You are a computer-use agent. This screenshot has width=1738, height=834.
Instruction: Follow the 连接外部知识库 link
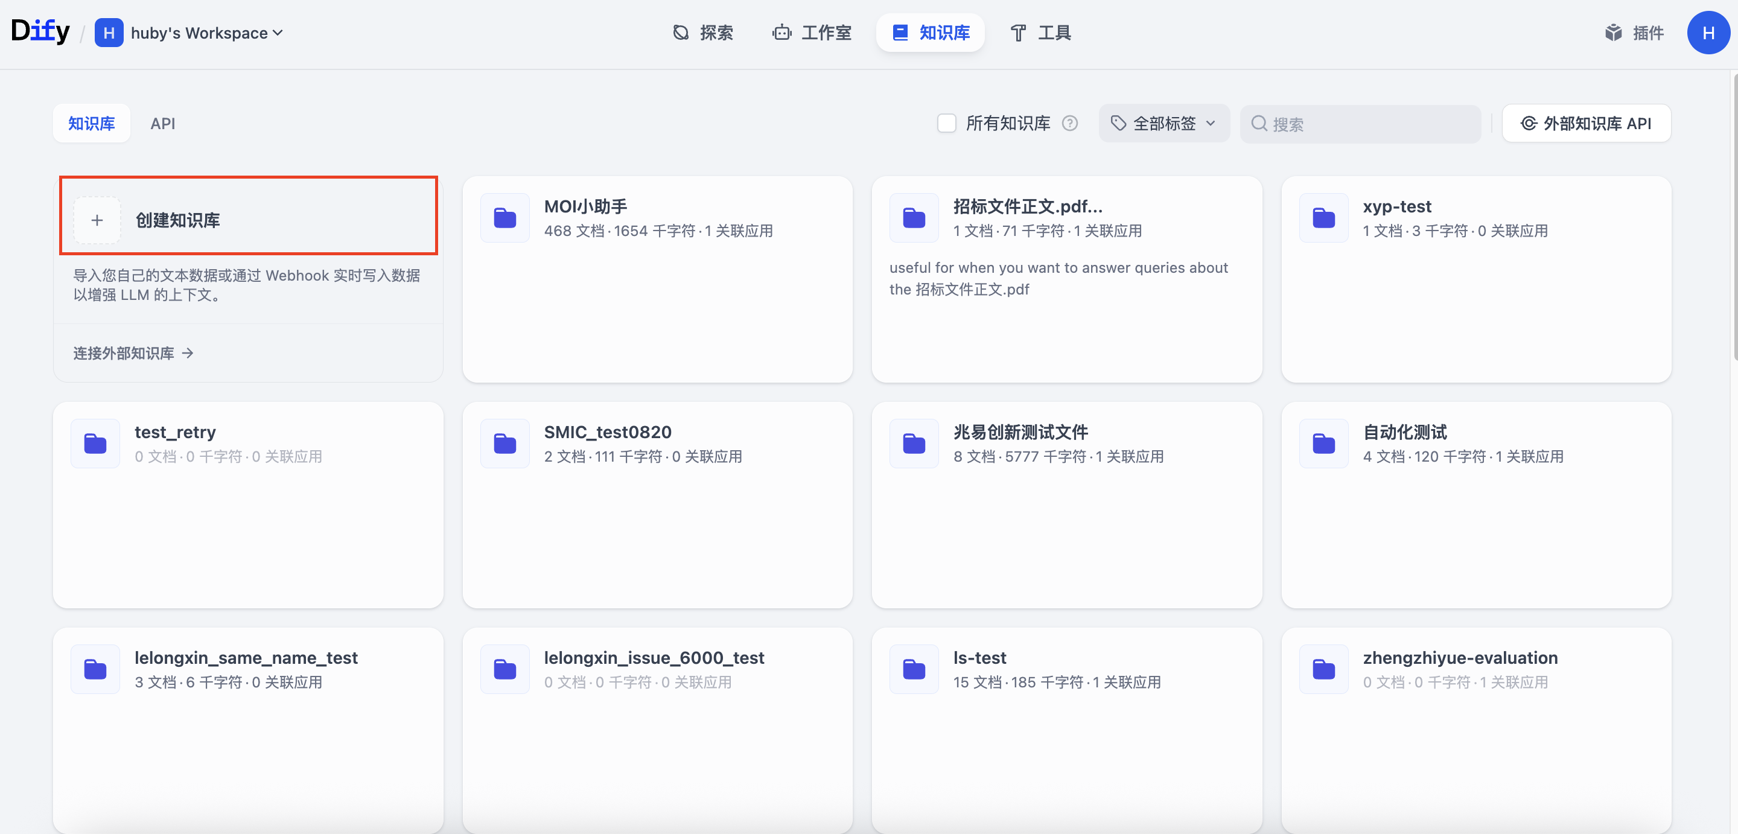pos(133,353)
